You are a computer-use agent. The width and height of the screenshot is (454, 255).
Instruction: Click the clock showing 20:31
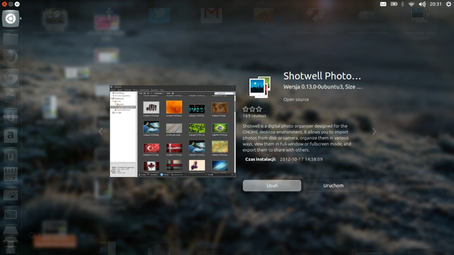pos(435,4)
